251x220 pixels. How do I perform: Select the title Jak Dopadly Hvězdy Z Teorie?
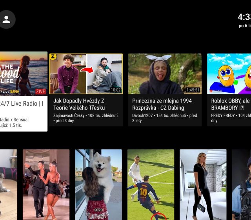[85, 104]
